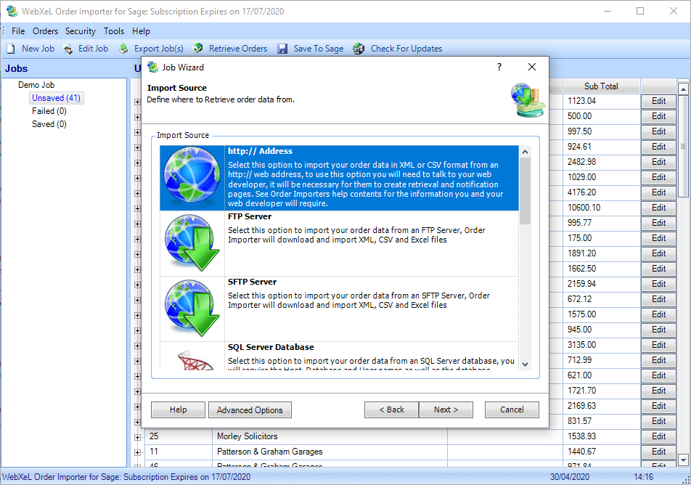
Task: Click the Export Job(s) toolbar icon
Action: 124,49
